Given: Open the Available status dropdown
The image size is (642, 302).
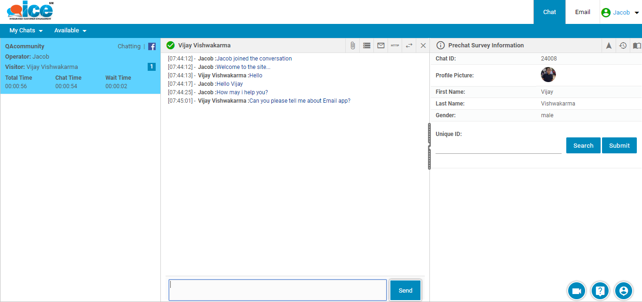Looking at the screenshot, I should click(x=70, y=30).
